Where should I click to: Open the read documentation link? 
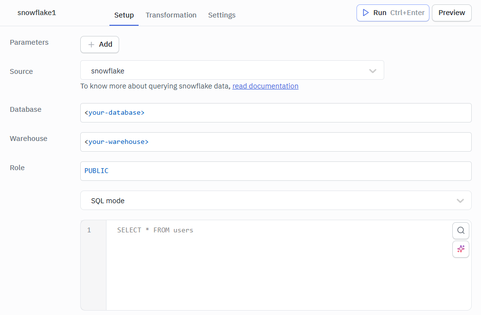[x=266, y=86]
